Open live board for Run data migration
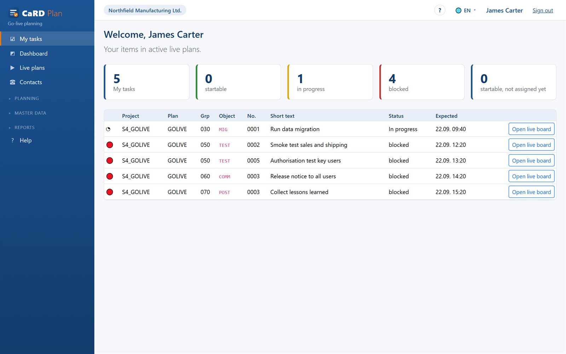Viewport: 566px width, 354px height. pyautogui.click(x=531, y=129)
